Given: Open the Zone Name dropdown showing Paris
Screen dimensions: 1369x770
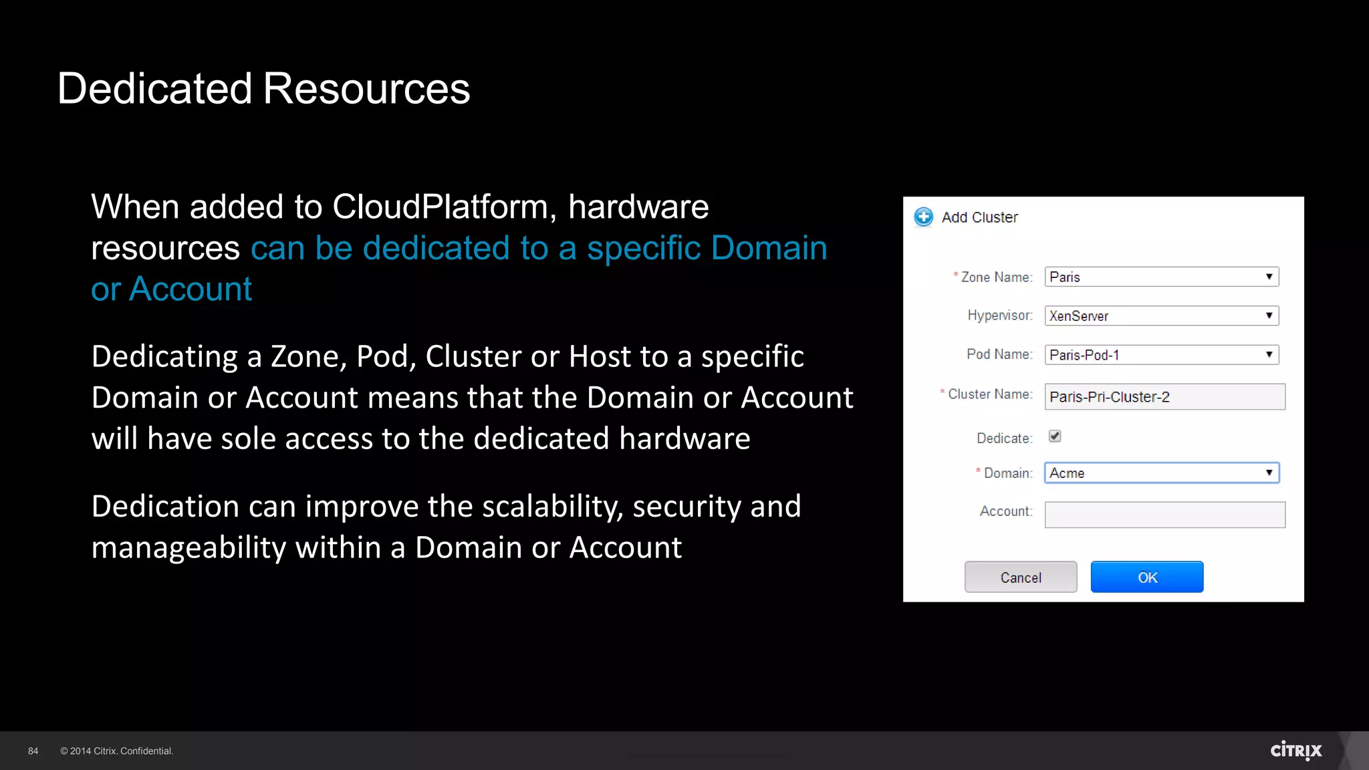Looking at the screenshot, I should point(1162,277).
